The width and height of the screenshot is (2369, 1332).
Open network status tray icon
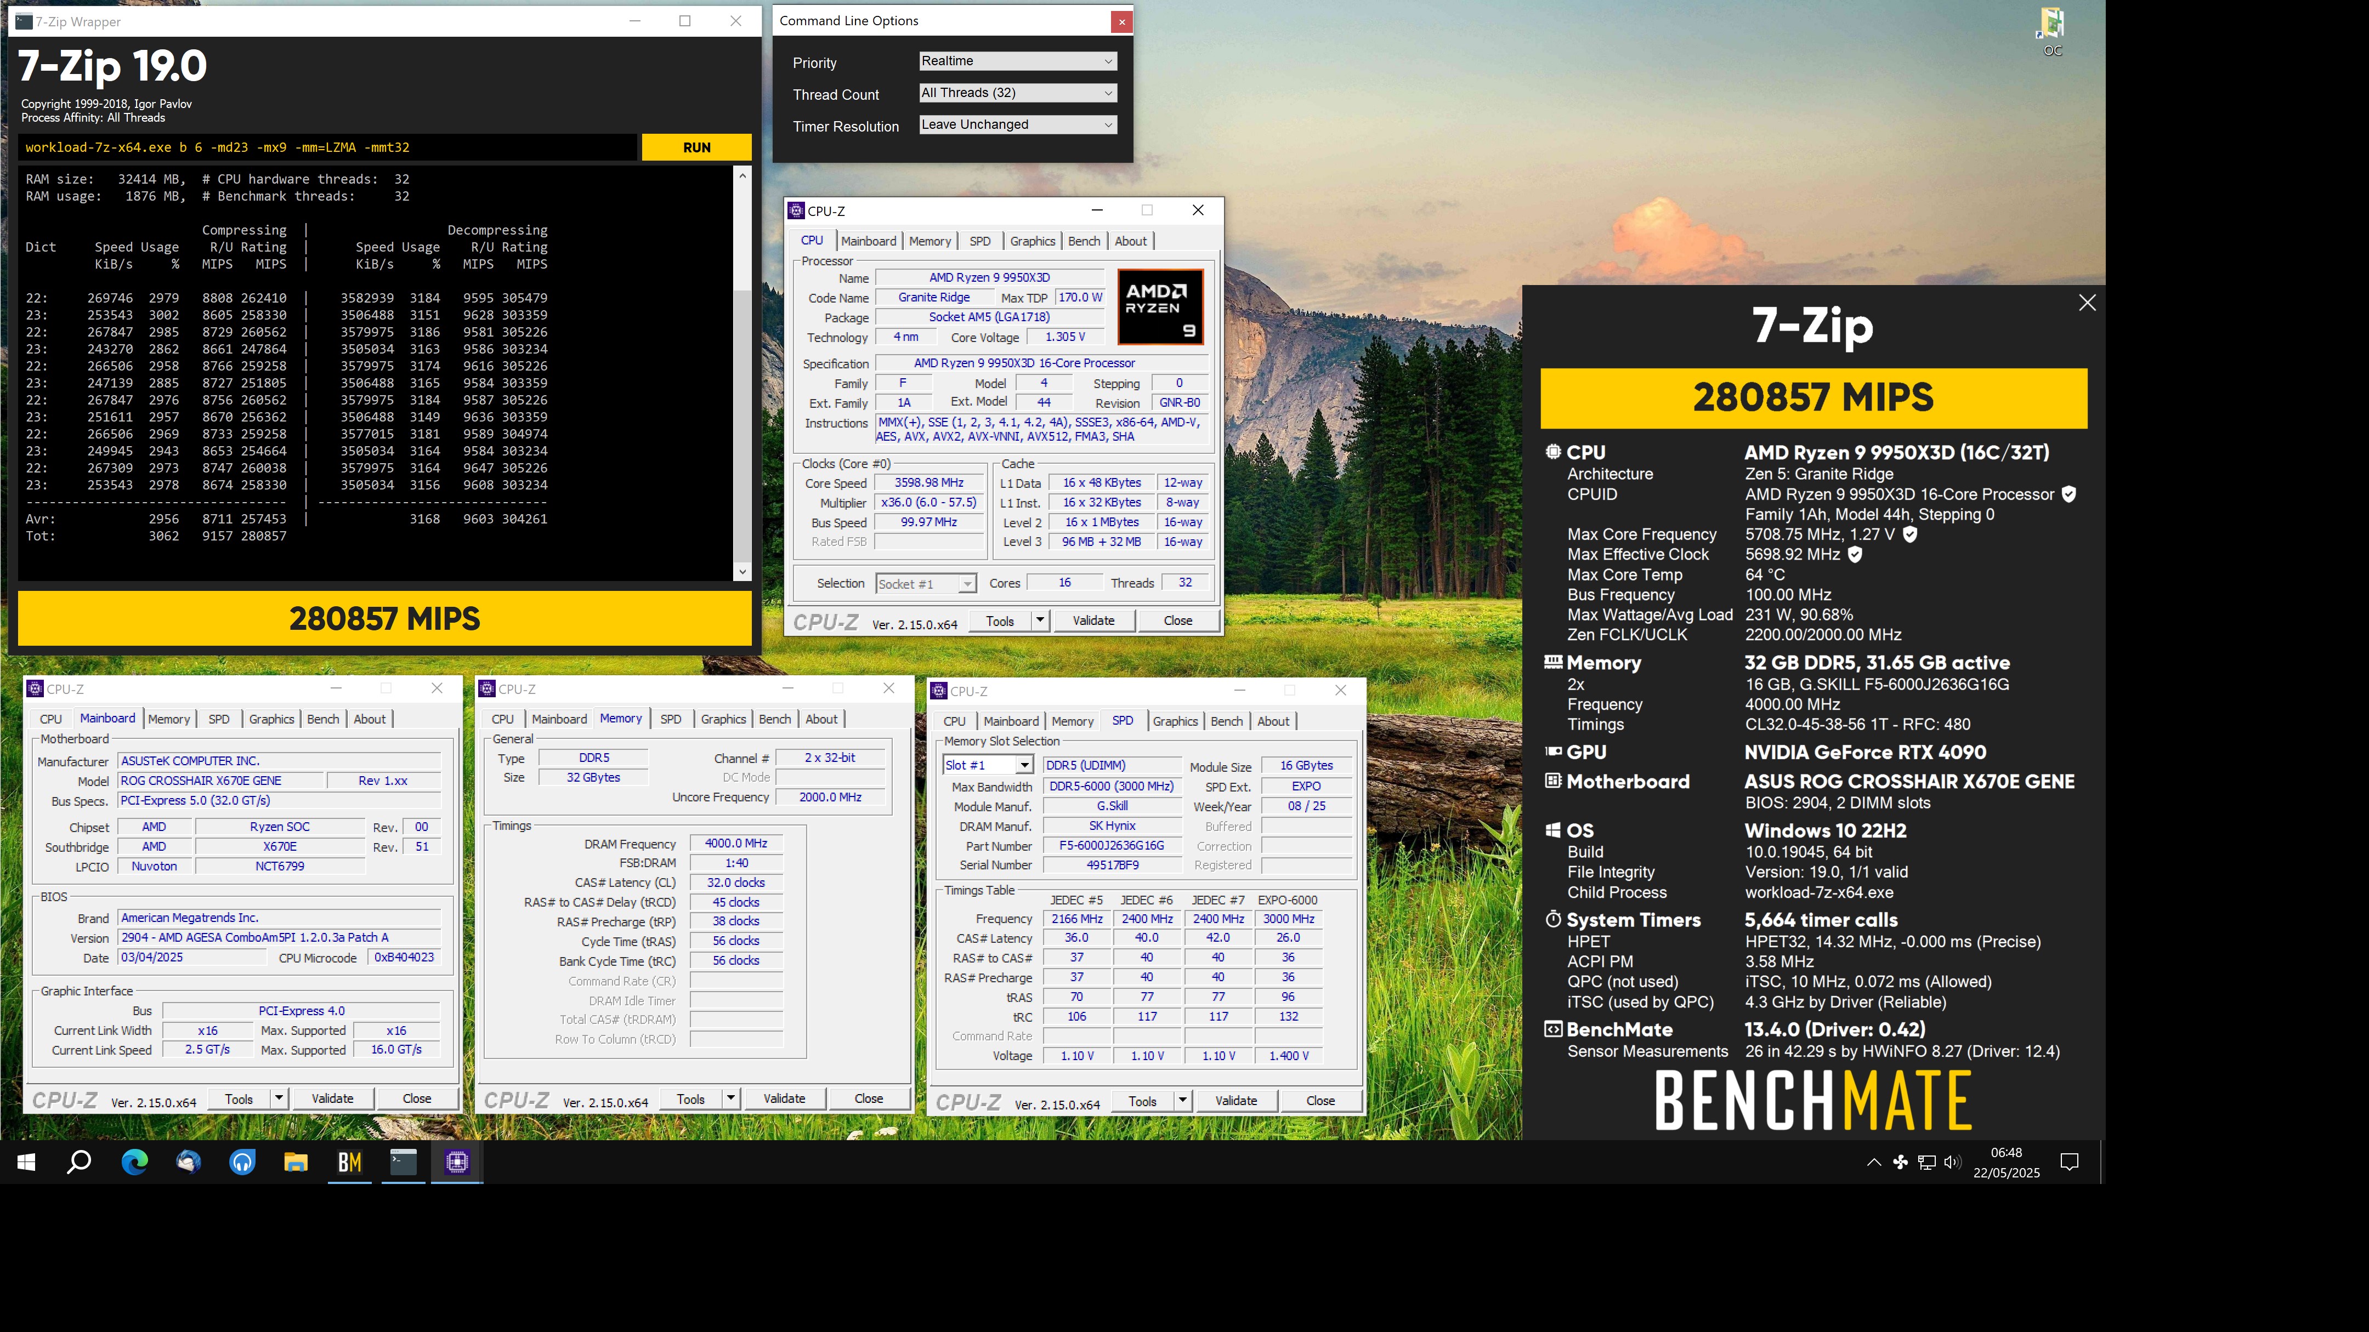point(1926,1163)
